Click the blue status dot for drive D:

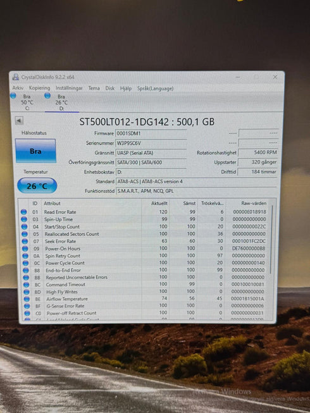47,96
